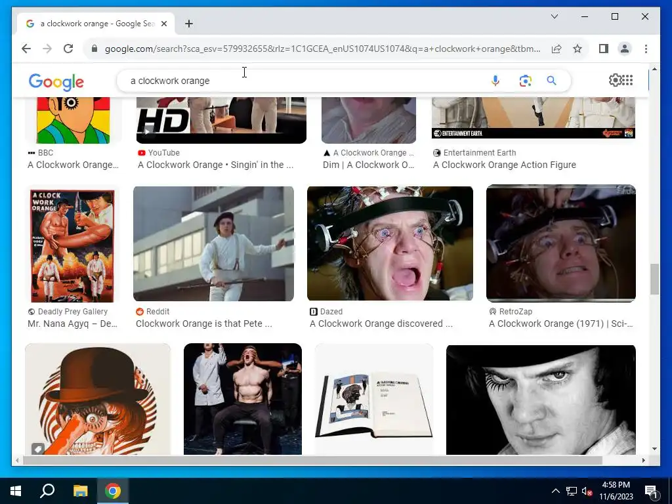Bookmark this page with the star icon
The width and height of the screenshot is (672, 504).
(x=577, y=49)
